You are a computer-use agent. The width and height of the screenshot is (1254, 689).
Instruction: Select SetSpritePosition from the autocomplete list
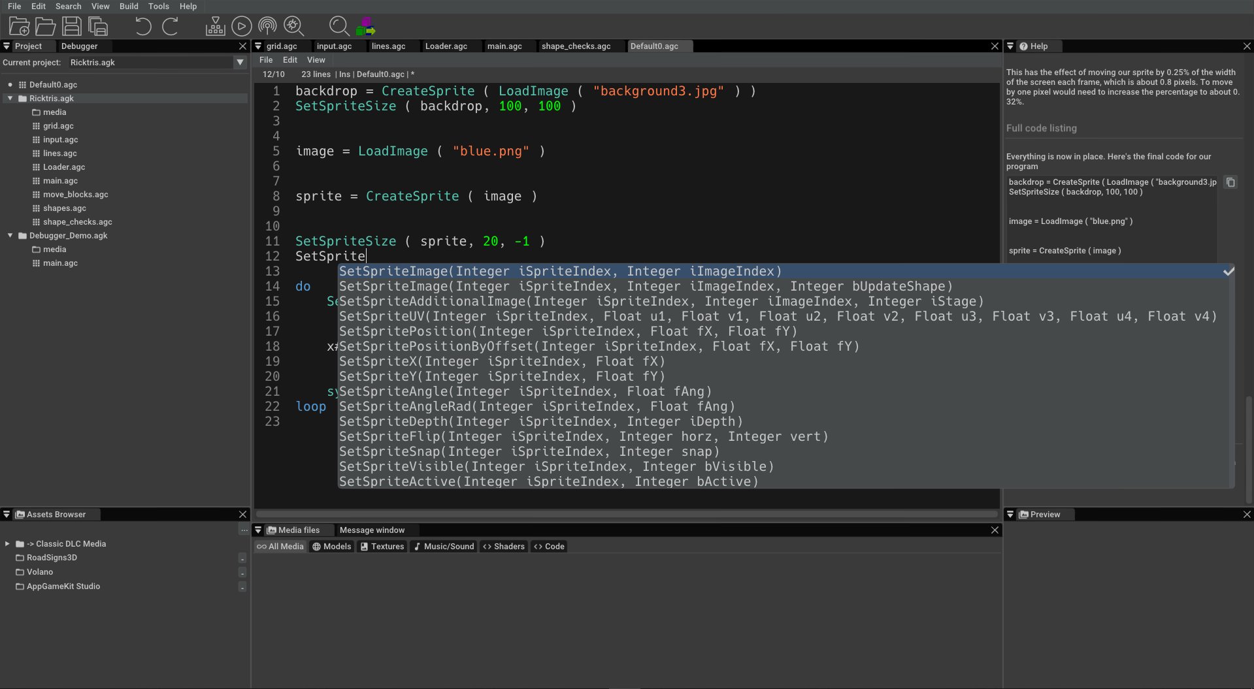(x=568, y=331)
